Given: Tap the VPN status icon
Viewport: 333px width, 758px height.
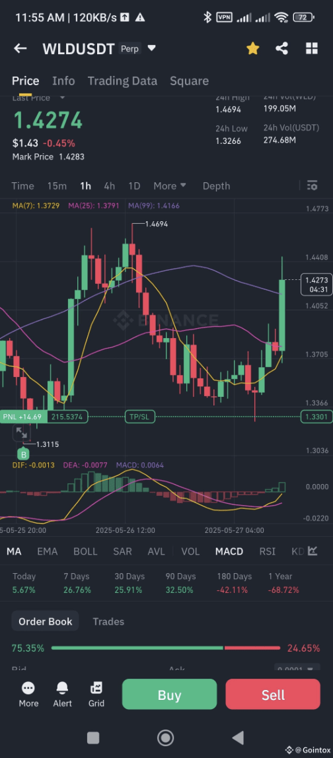Looking at the screenshot, I should (224, 17).
